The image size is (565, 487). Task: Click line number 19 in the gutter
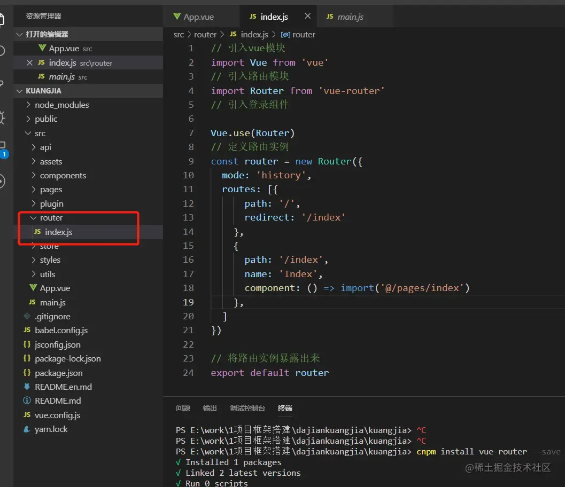pos(188,302)
